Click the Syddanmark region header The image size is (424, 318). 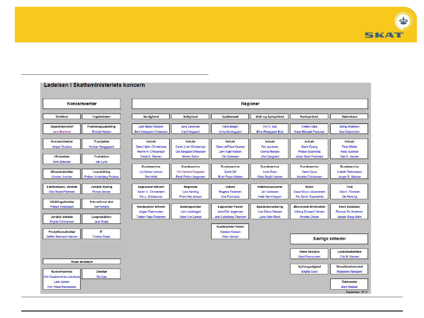pyautogui.click(x=230, y=117)
